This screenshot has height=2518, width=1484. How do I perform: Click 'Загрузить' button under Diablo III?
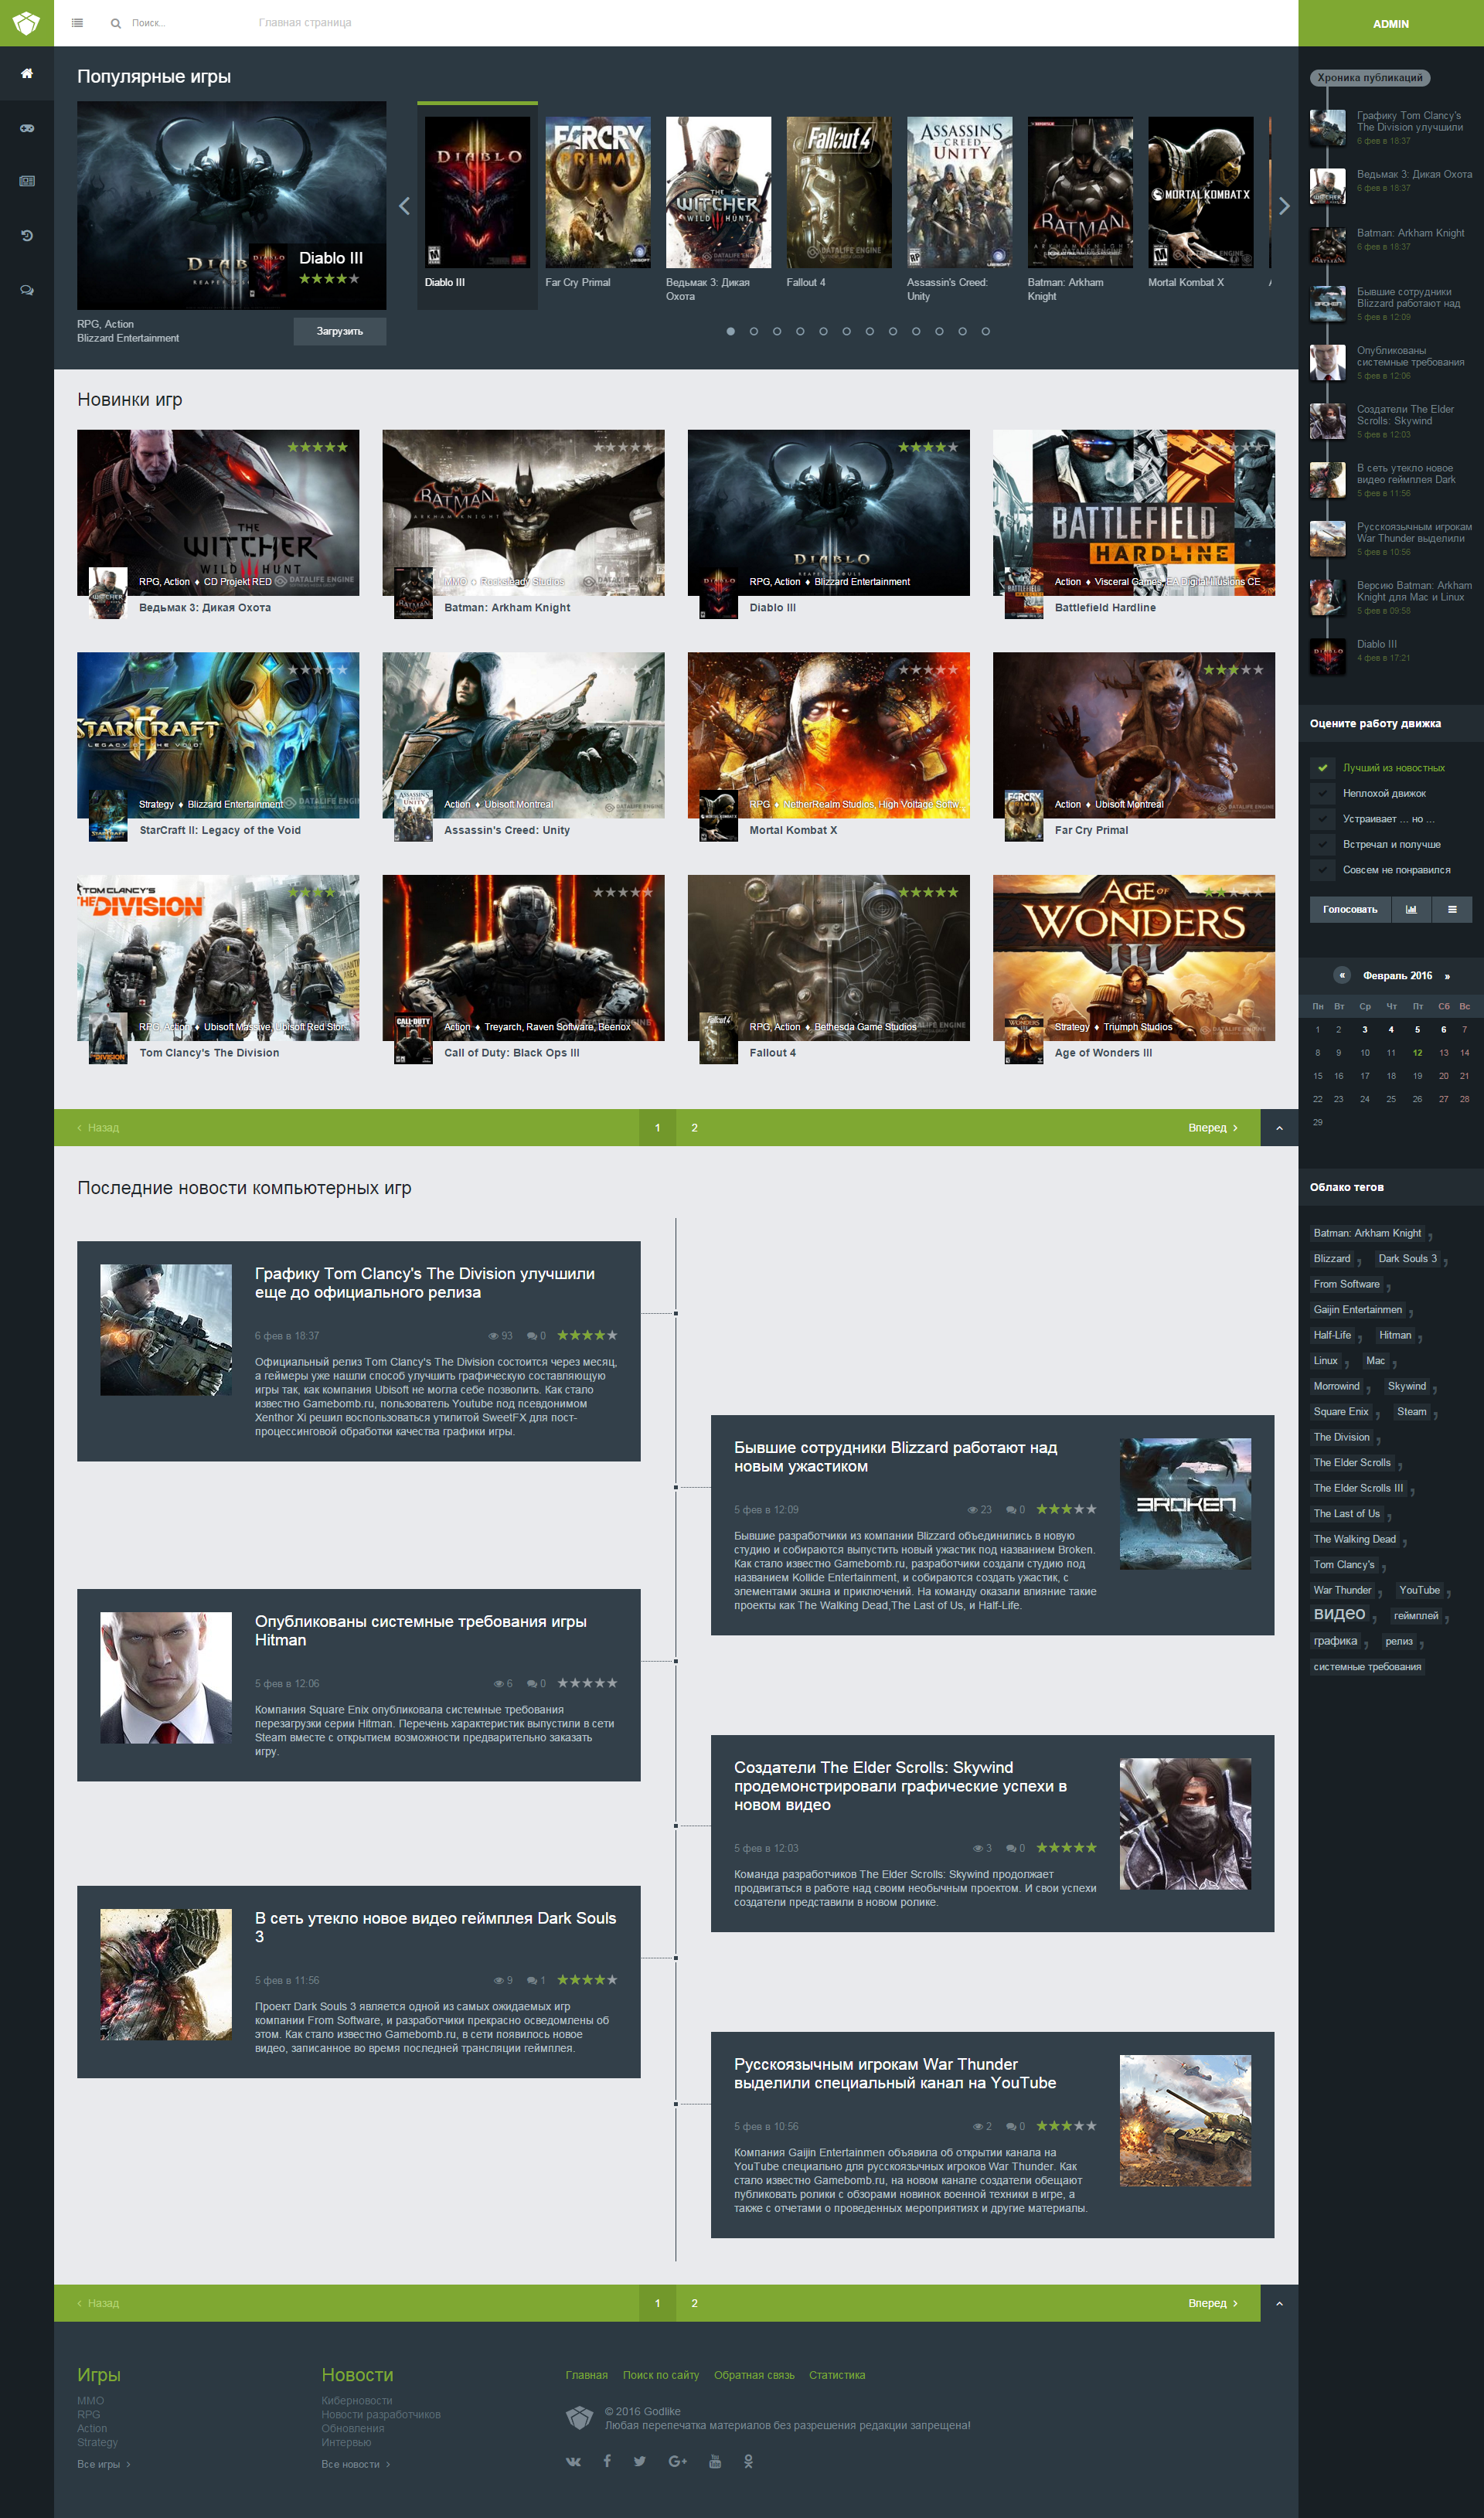point(340,332)
